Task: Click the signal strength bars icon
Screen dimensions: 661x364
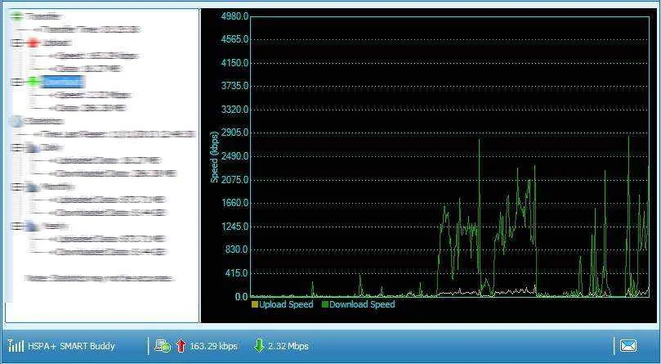Action: tap(16, 346)
